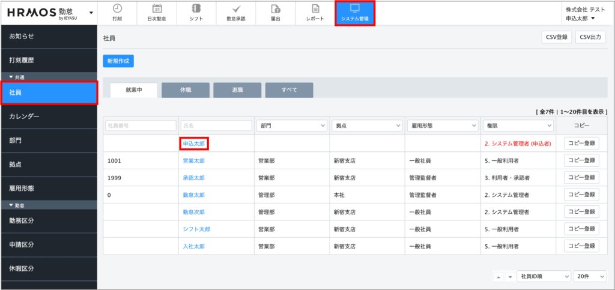This screenshot has height=290, width=615.
Task: Expand the 部門 filter dropdown
Action: tap(291, 125)
